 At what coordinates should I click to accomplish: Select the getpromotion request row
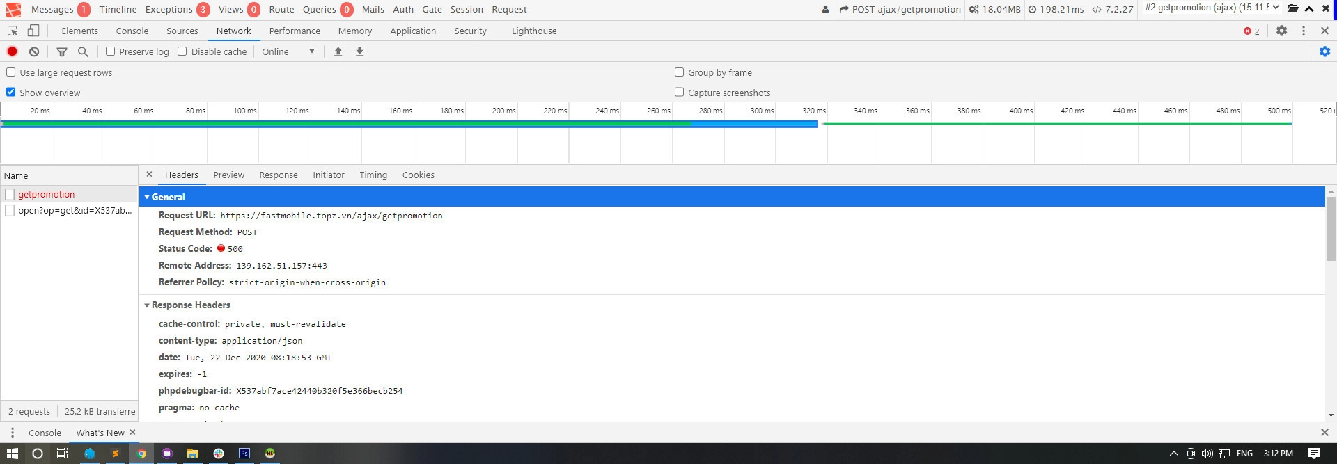[x=46, y=194]
